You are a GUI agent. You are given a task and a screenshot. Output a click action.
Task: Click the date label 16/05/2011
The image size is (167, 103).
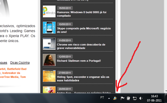[65, 8]
